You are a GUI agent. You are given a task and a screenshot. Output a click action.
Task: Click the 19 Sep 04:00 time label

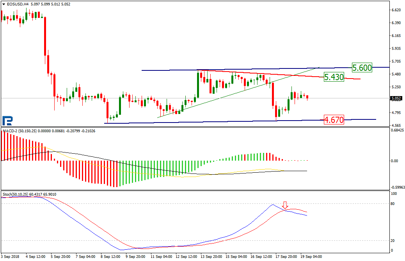(311, 257)
